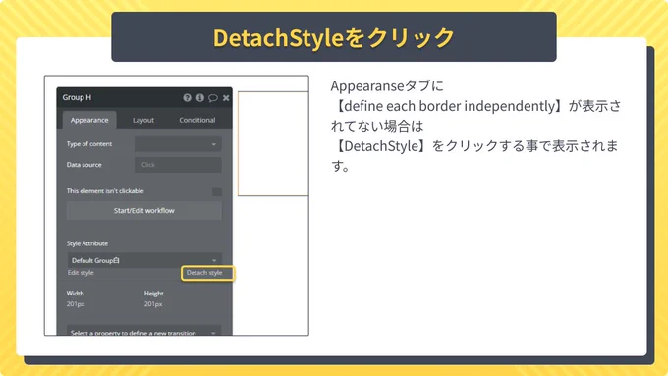Close the Group H property panel
The height and width of the screenshot is (376, 668).
click(226, 98)
